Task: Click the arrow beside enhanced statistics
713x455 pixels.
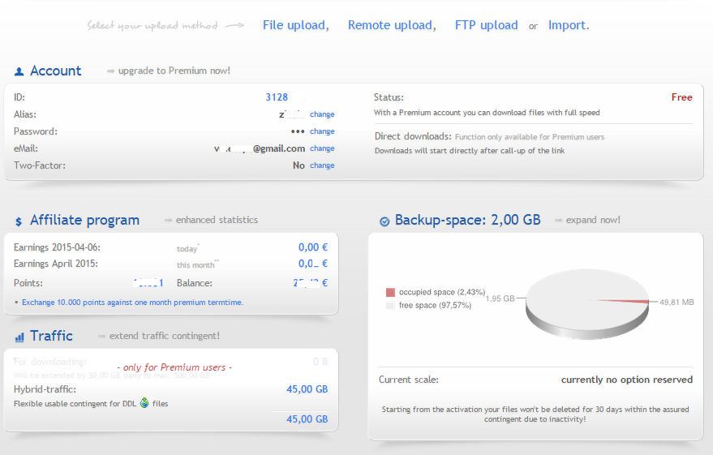Action: 168,221
